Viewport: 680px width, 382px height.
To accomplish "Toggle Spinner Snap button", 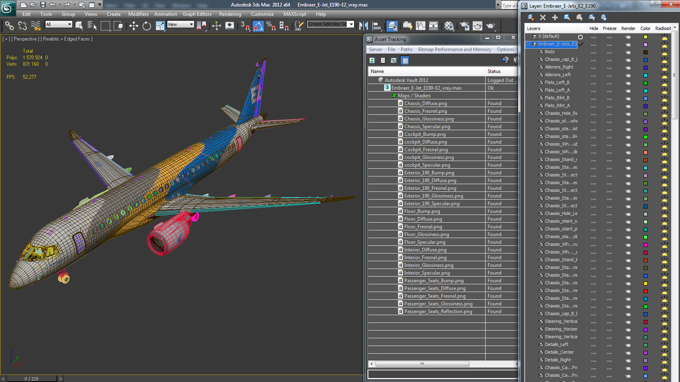I will [284, 25].
